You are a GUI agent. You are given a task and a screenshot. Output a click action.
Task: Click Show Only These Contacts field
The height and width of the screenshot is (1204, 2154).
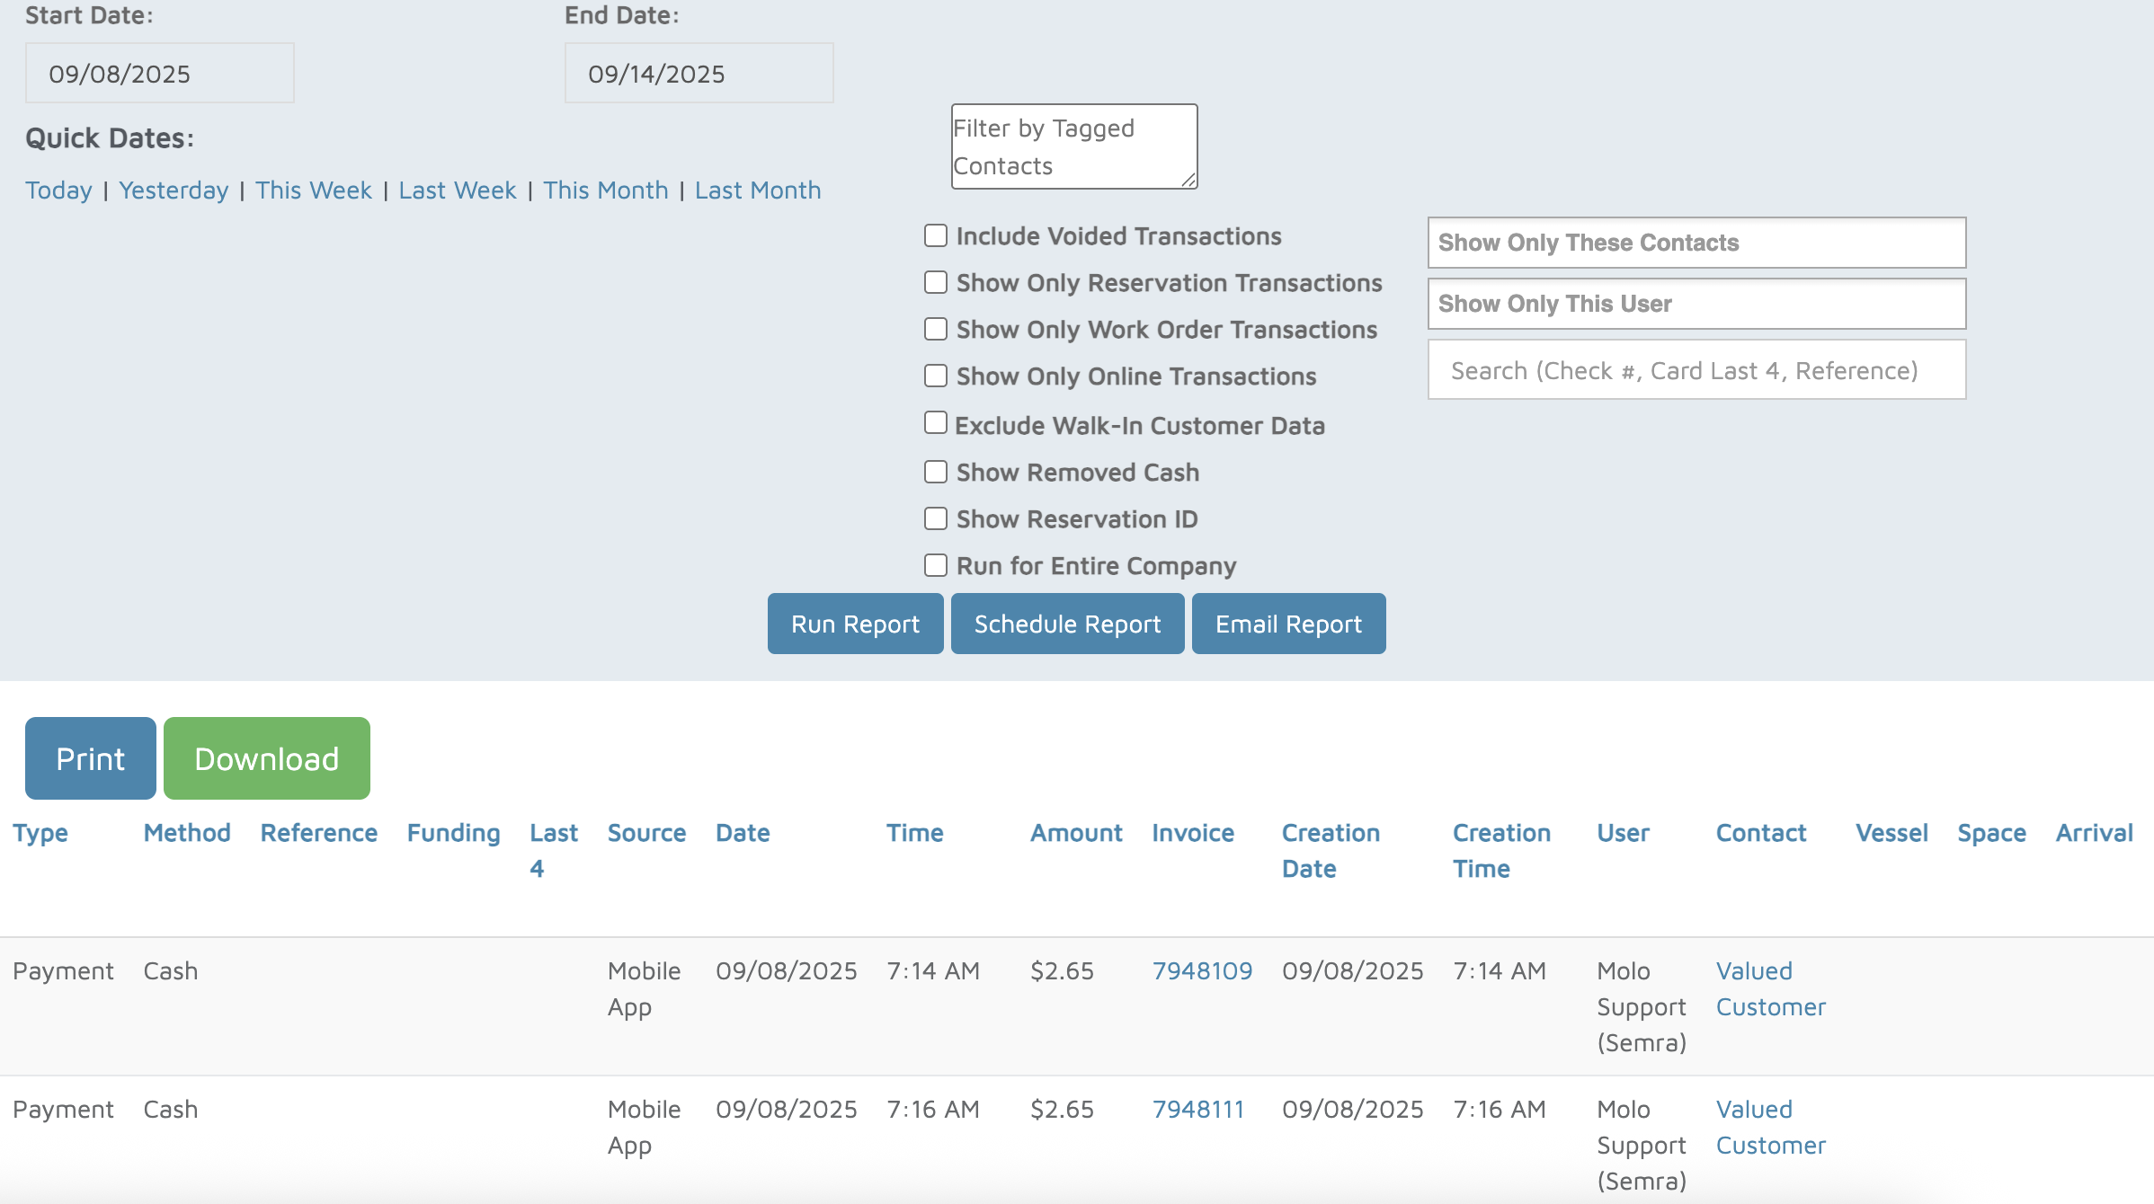[x=1696, y=243]
